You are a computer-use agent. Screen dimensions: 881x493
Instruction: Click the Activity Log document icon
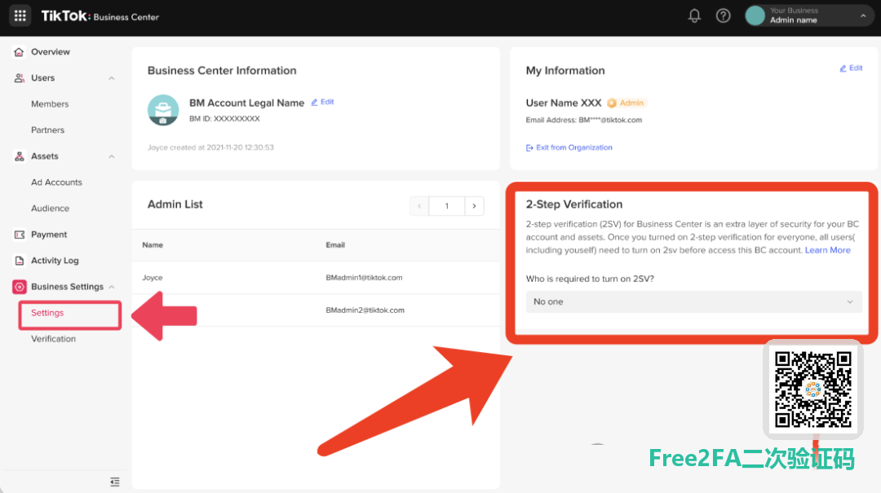(x=19, y=261)
